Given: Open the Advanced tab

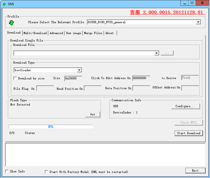Looking at the screenshot, I should 56,33.
